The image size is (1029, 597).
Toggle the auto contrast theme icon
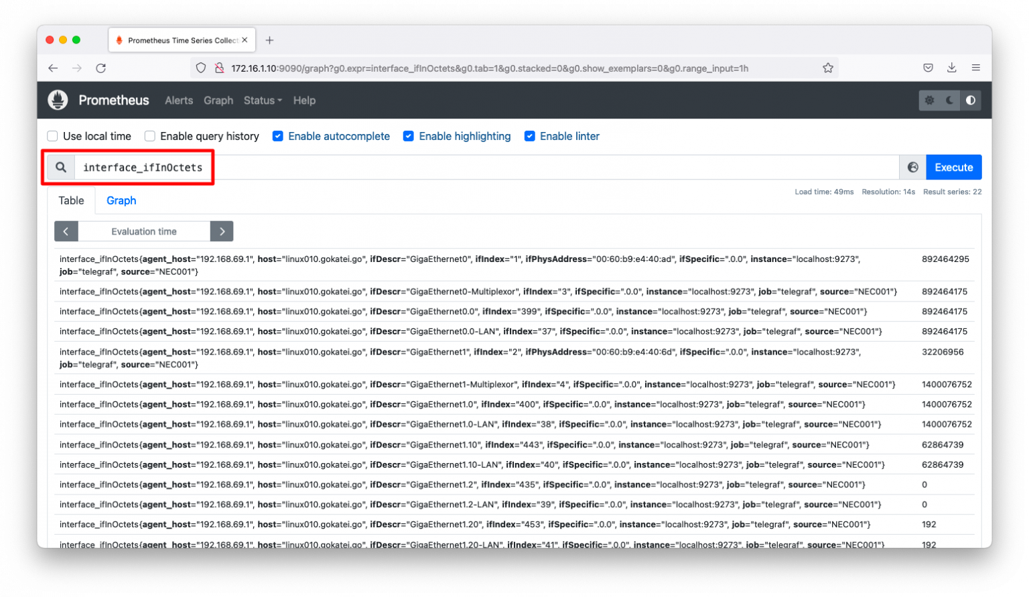(x=970, y=100)
